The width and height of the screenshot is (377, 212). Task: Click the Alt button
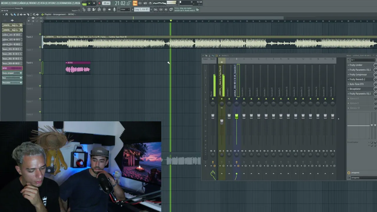[x=166, y=10]
